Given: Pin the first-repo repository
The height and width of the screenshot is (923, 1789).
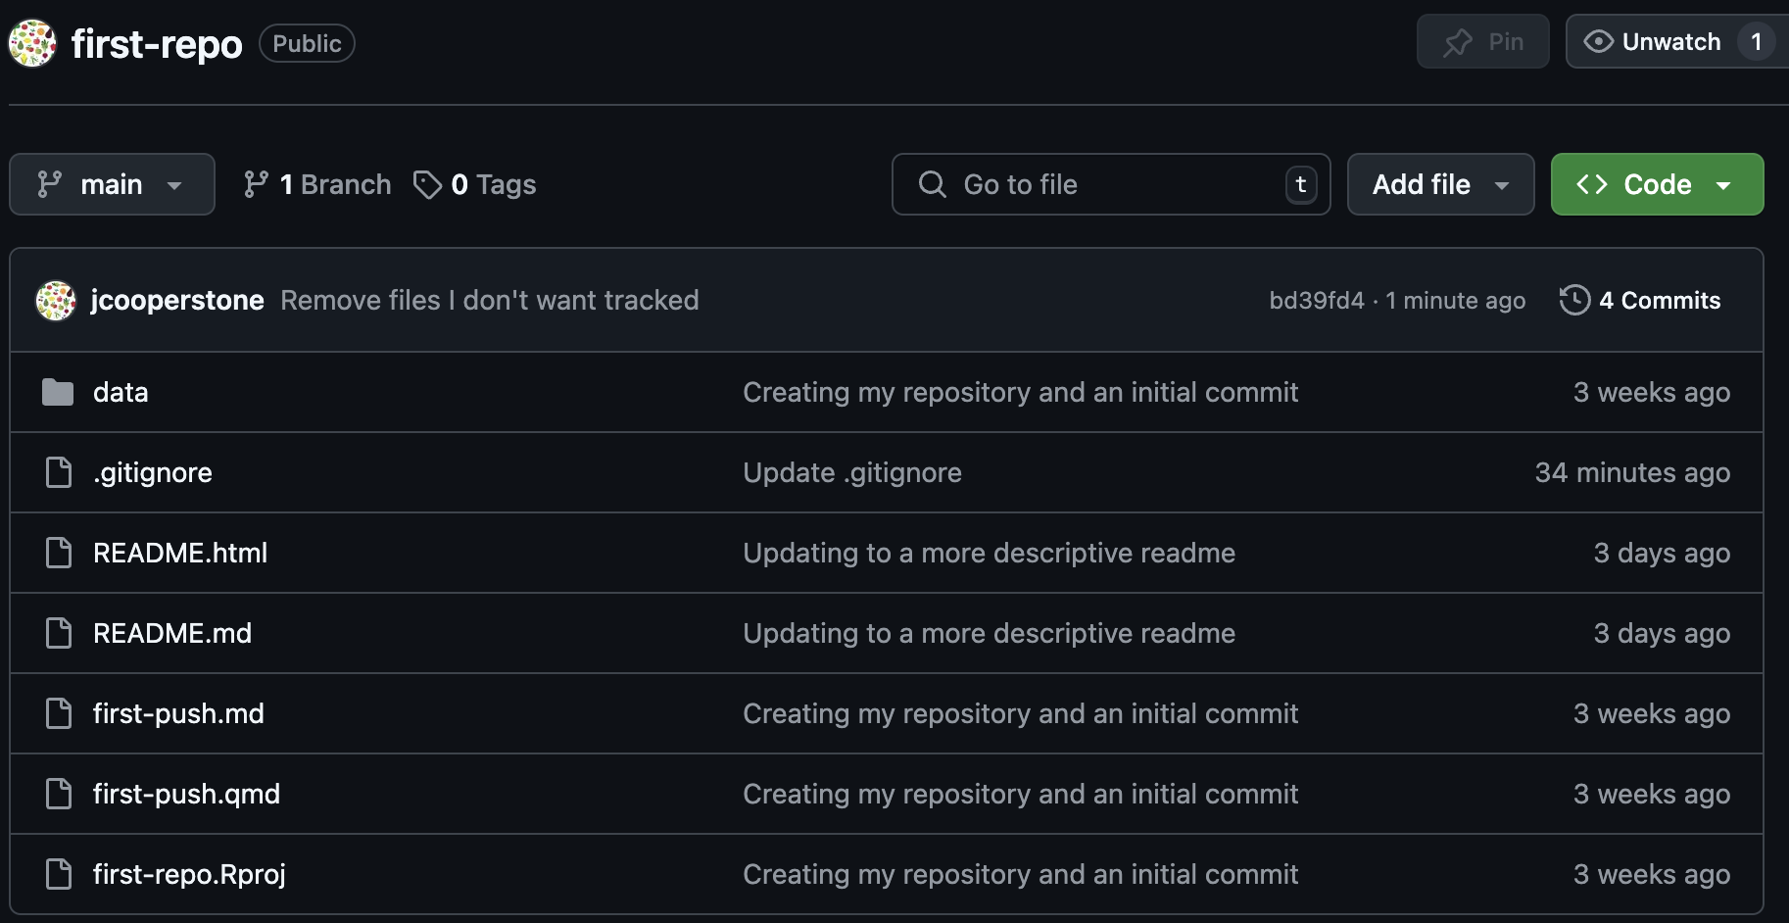Looking at the screenshot, I should pos(1482,42).
